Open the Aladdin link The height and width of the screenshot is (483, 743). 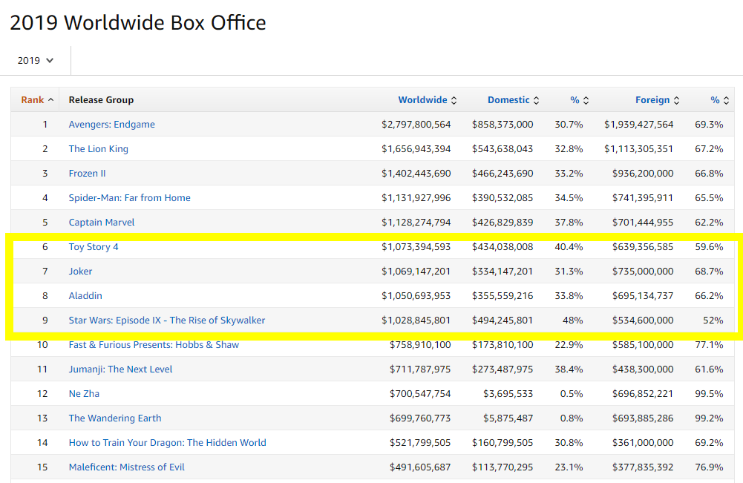(x=85, y=296)
